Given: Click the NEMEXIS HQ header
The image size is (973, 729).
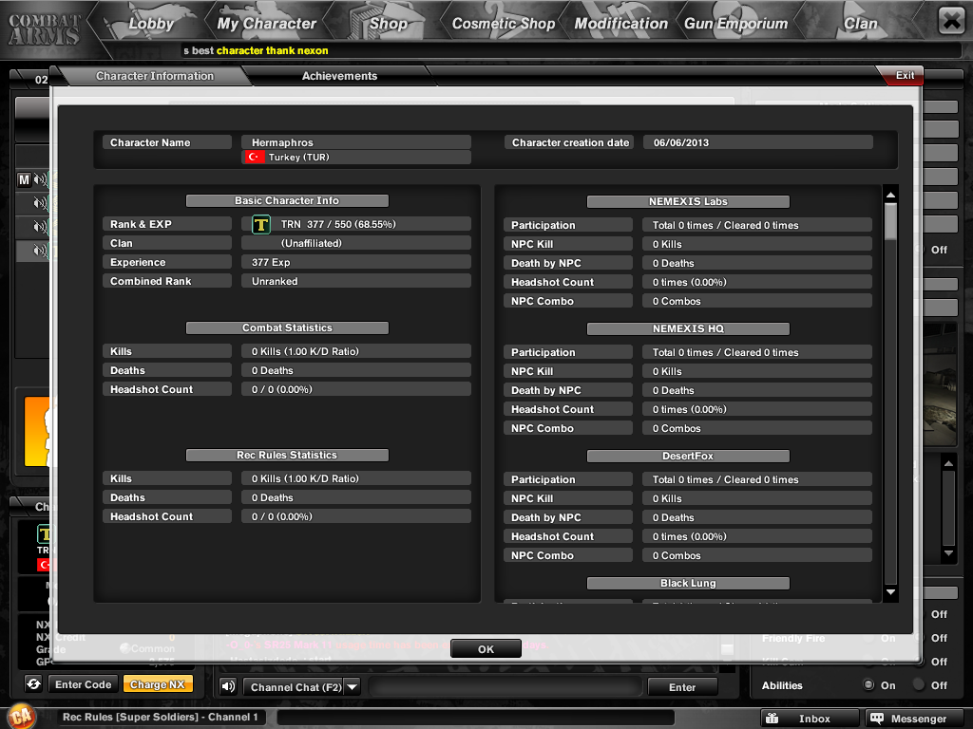Looking at the screenshot, I should tap(688, 328).
